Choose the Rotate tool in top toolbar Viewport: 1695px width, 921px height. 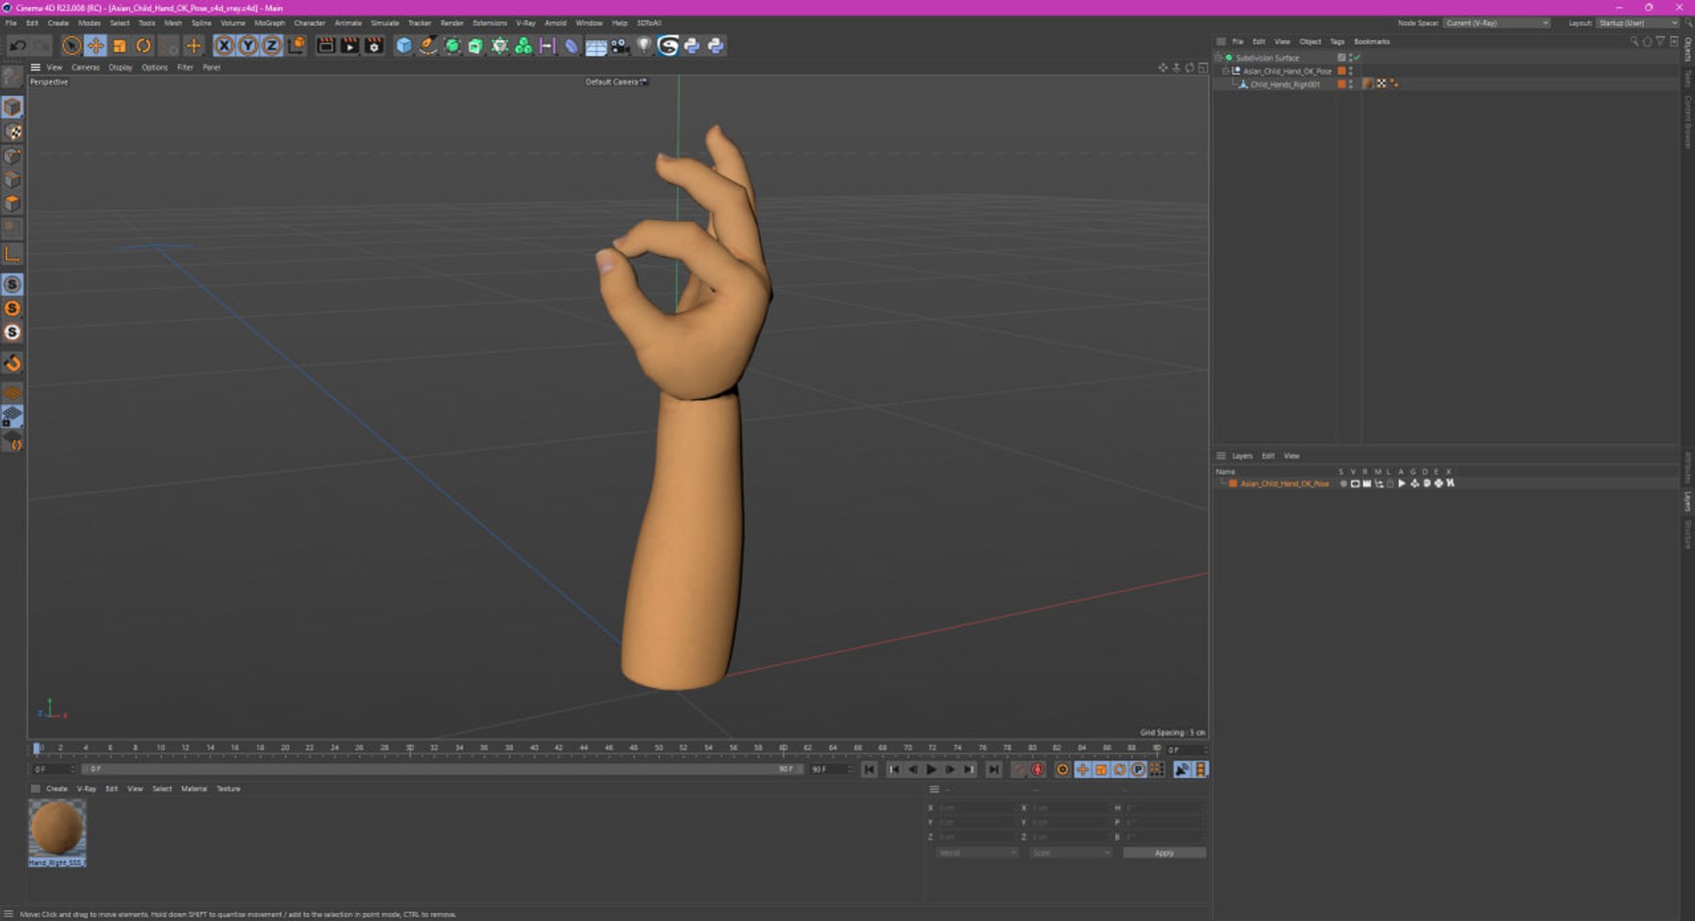(143, 46)
